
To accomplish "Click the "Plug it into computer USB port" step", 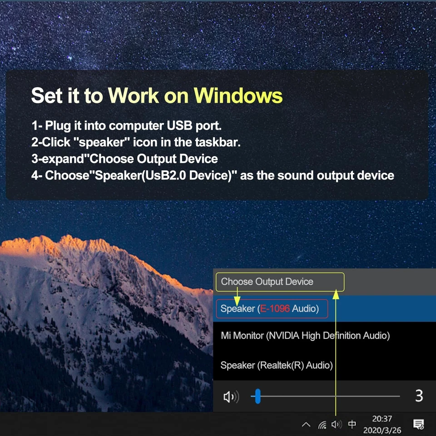I will (126, 125).
